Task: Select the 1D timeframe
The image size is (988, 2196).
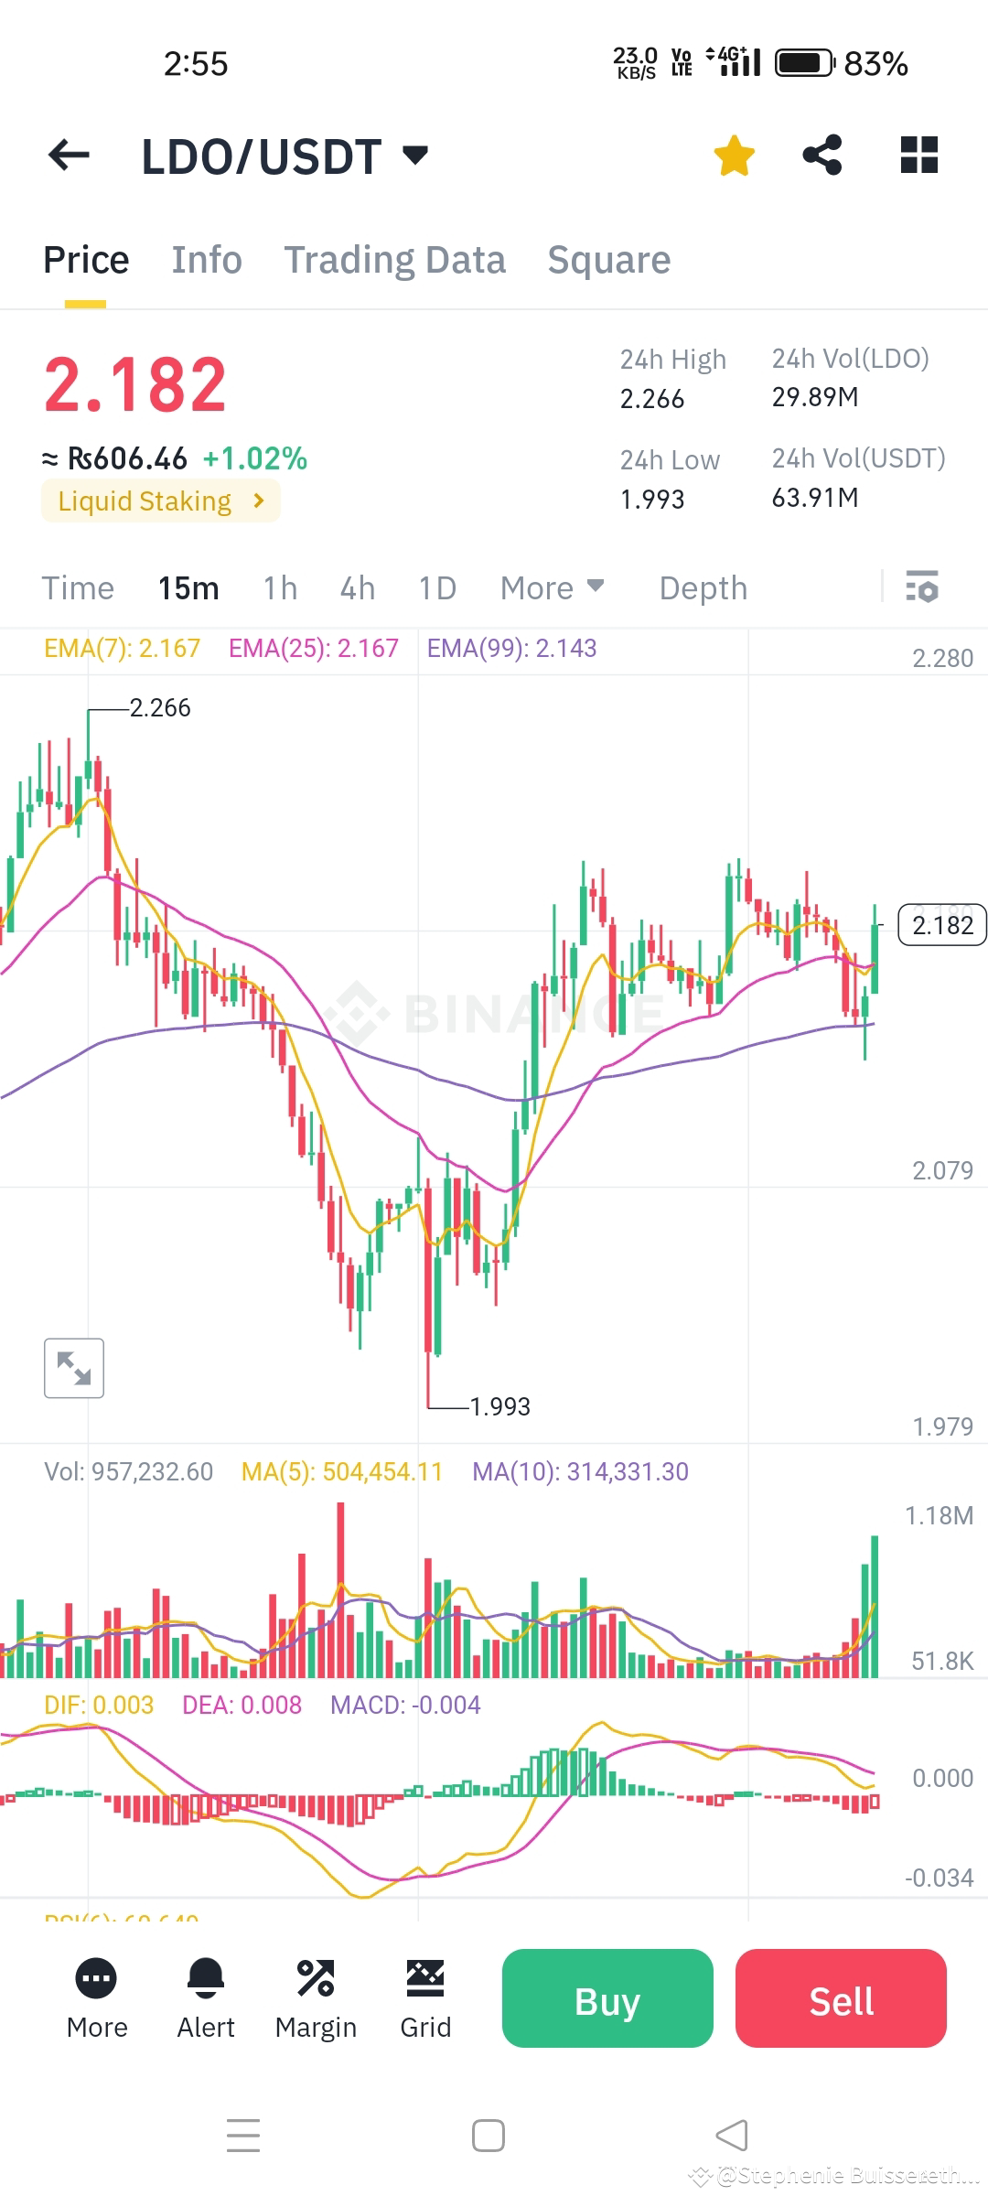Action: [x=436, y=588]
